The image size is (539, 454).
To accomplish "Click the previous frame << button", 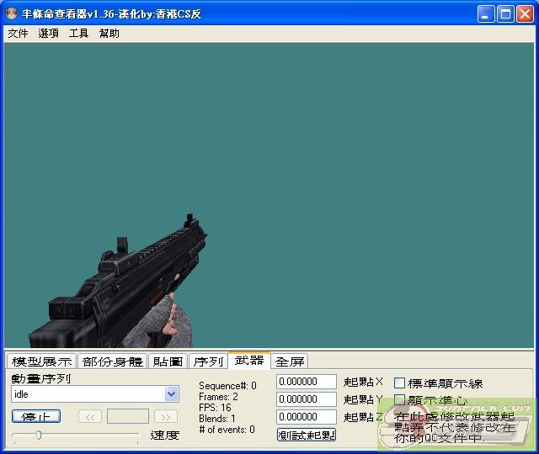I will [x=90, y=416].
